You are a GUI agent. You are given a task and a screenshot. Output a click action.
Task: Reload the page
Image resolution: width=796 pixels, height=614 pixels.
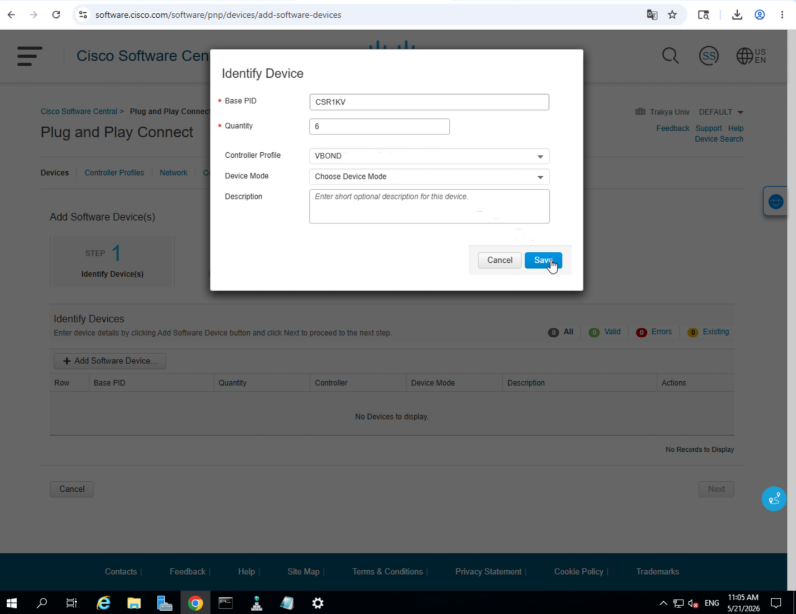56,15
